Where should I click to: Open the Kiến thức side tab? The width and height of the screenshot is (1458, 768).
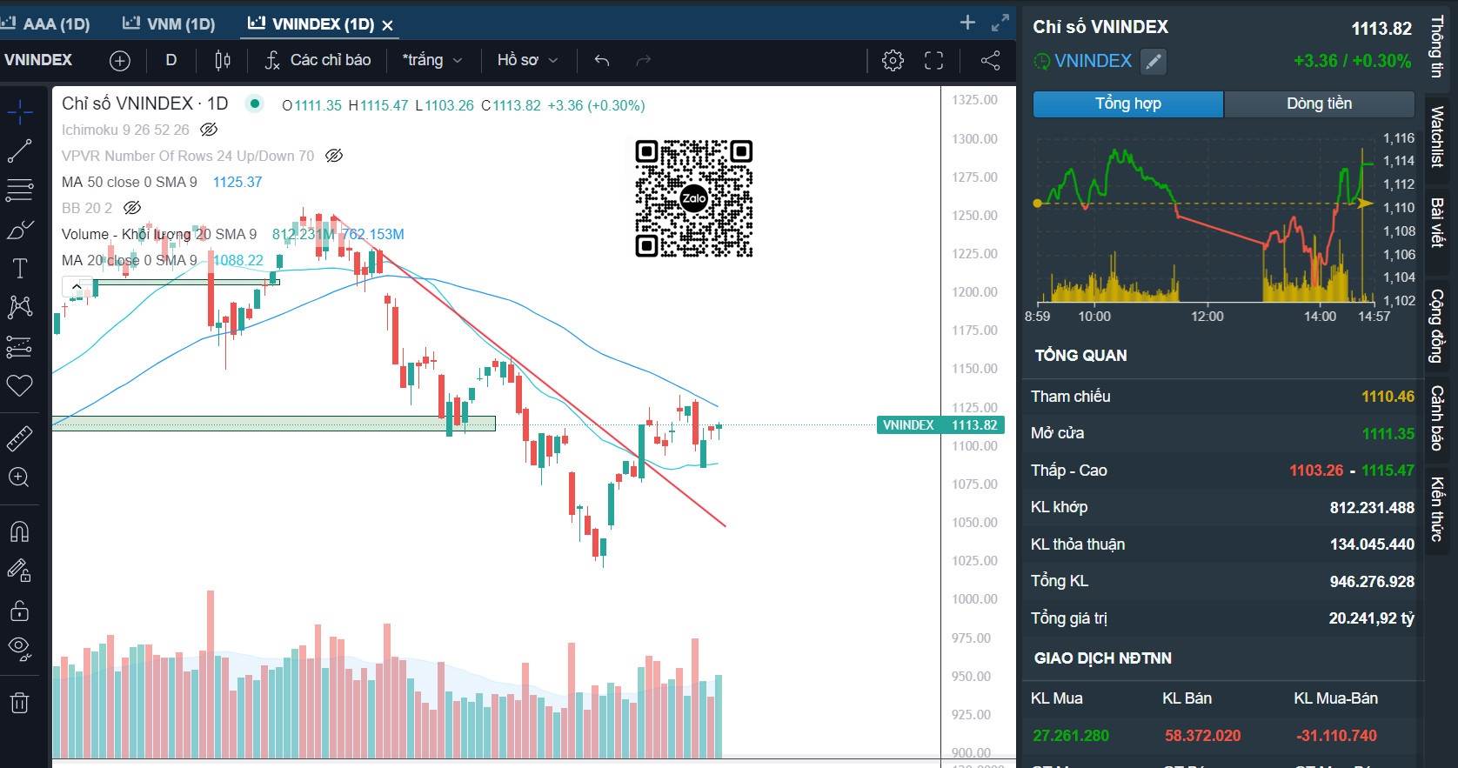1437,510
